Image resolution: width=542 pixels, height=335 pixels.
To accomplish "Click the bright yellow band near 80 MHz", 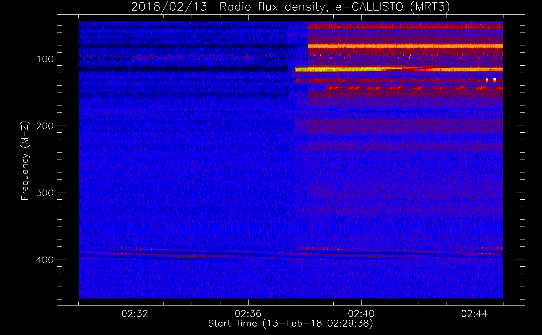I will 405,46.
